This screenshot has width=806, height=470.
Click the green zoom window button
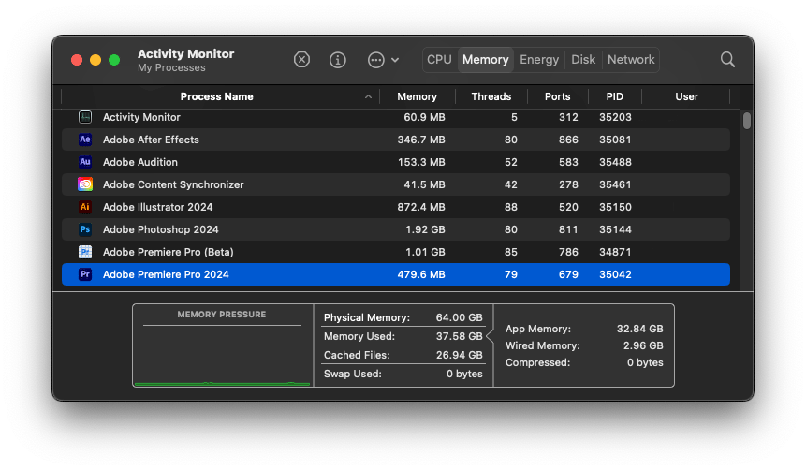pyautogui.click(x=114, y=60)
